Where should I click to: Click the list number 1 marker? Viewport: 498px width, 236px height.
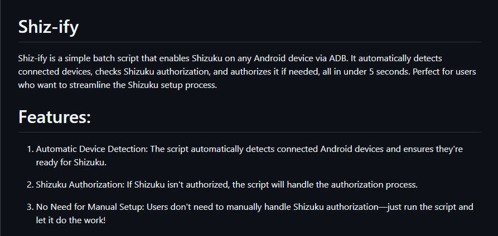tap(30, 149)
